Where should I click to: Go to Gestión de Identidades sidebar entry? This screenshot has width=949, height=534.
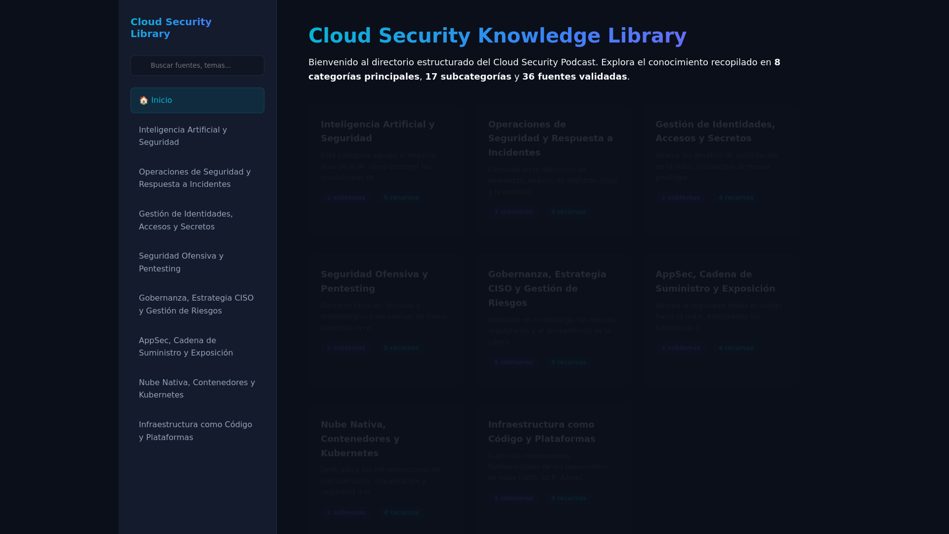(197, 220)
